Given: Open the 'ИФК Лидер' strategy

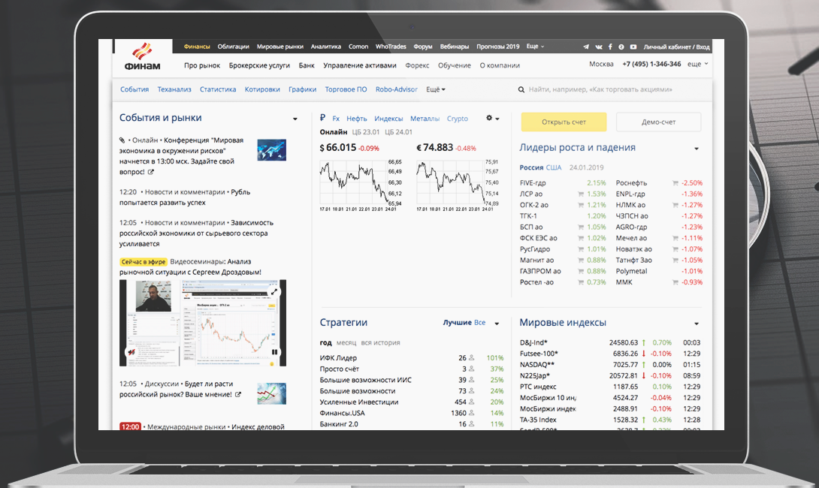Looking at the screenshot, I should pos(338,358).
